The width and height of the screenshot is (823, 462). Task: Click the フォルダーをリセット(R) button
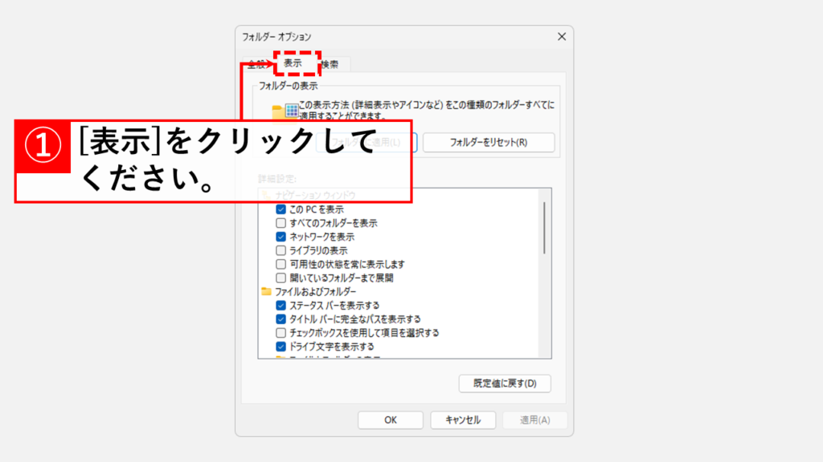tap(489, 143)
